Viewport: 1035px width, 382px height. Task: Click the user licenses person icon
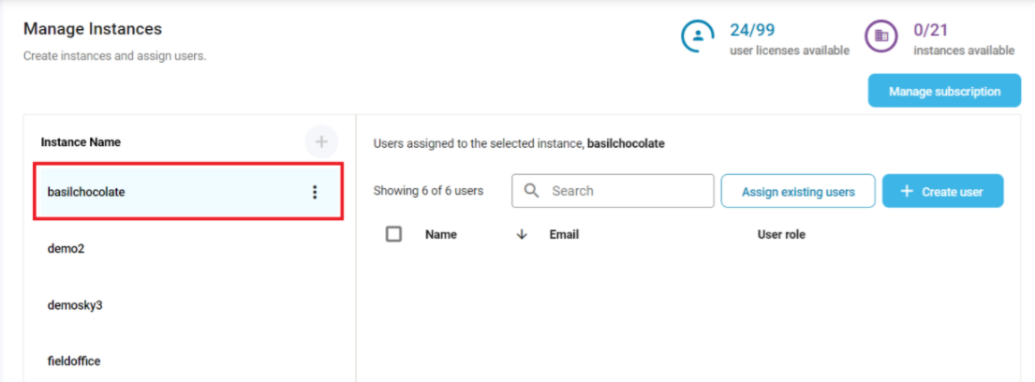[x=697, y=37]
